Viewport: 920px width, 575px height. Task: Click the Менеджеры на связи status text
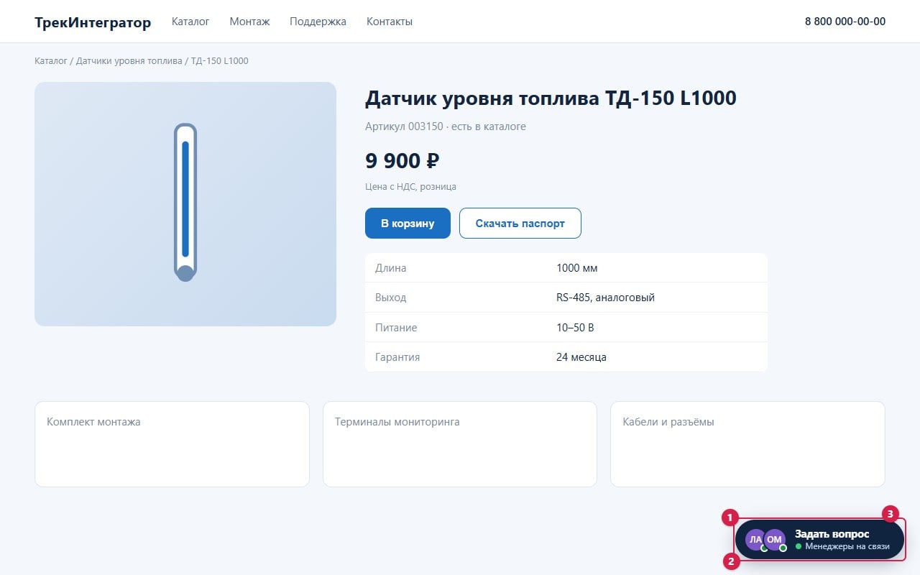[847, 546]
